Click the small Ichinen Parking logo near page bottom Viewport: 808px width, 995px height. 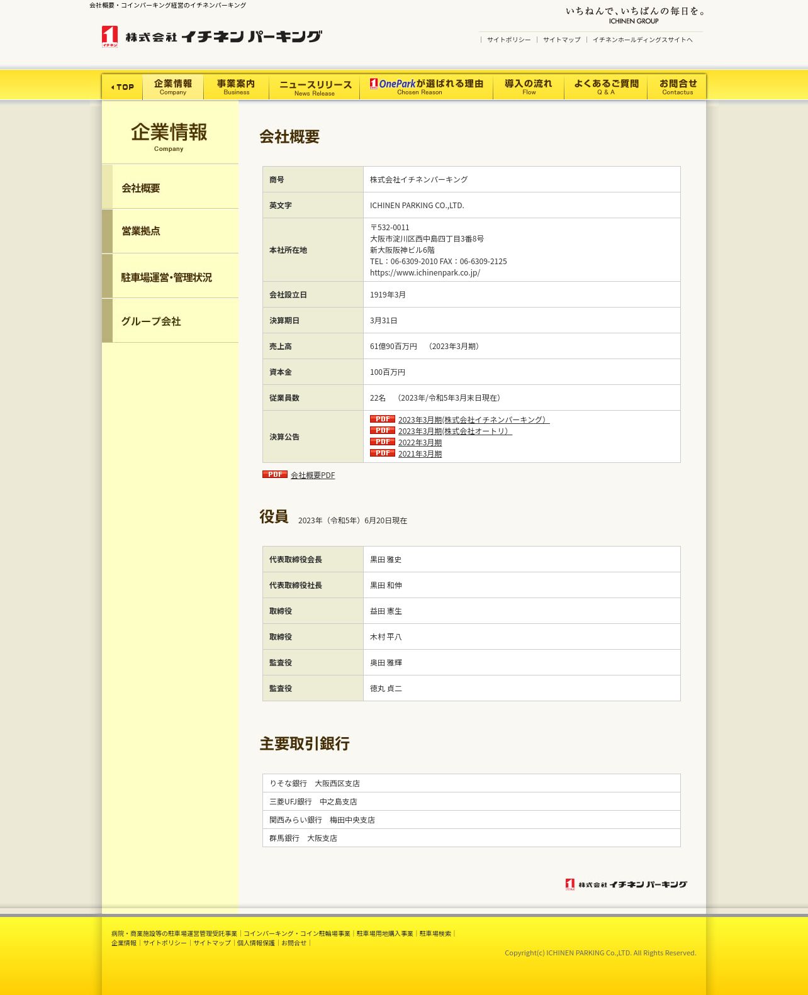[x=626, y=884]
